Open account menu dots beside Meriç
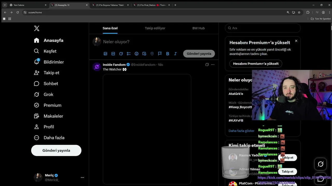Image resolution: width=332 pixels, height=186 pixels. coord(82,177)
